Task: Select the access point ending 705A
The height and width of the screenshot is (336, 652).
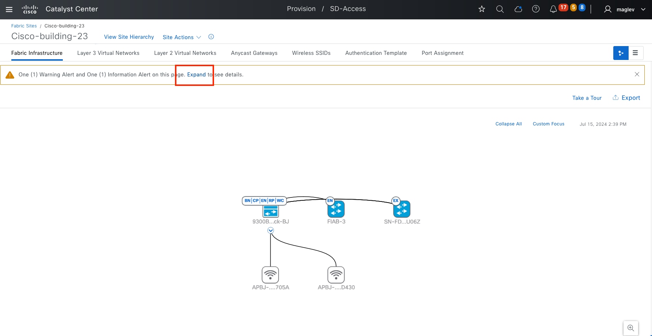Action: coord(270,275)
